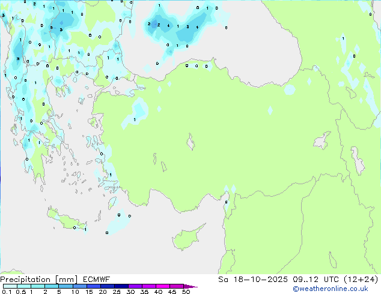Click the 35–40 mm purple-magenta legend swatch

click(x=148, y=286)
